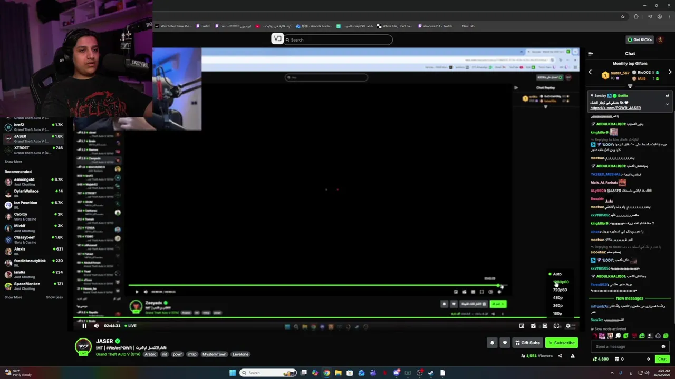Expand the Monthly top Gifters panel

pos(630,86)
